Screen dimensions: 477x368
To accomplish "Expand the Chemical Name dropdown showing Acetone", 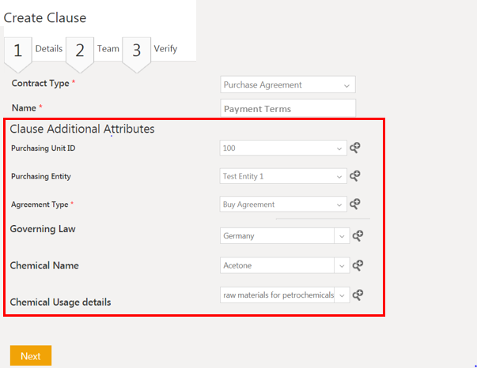I will pos(285,265).
